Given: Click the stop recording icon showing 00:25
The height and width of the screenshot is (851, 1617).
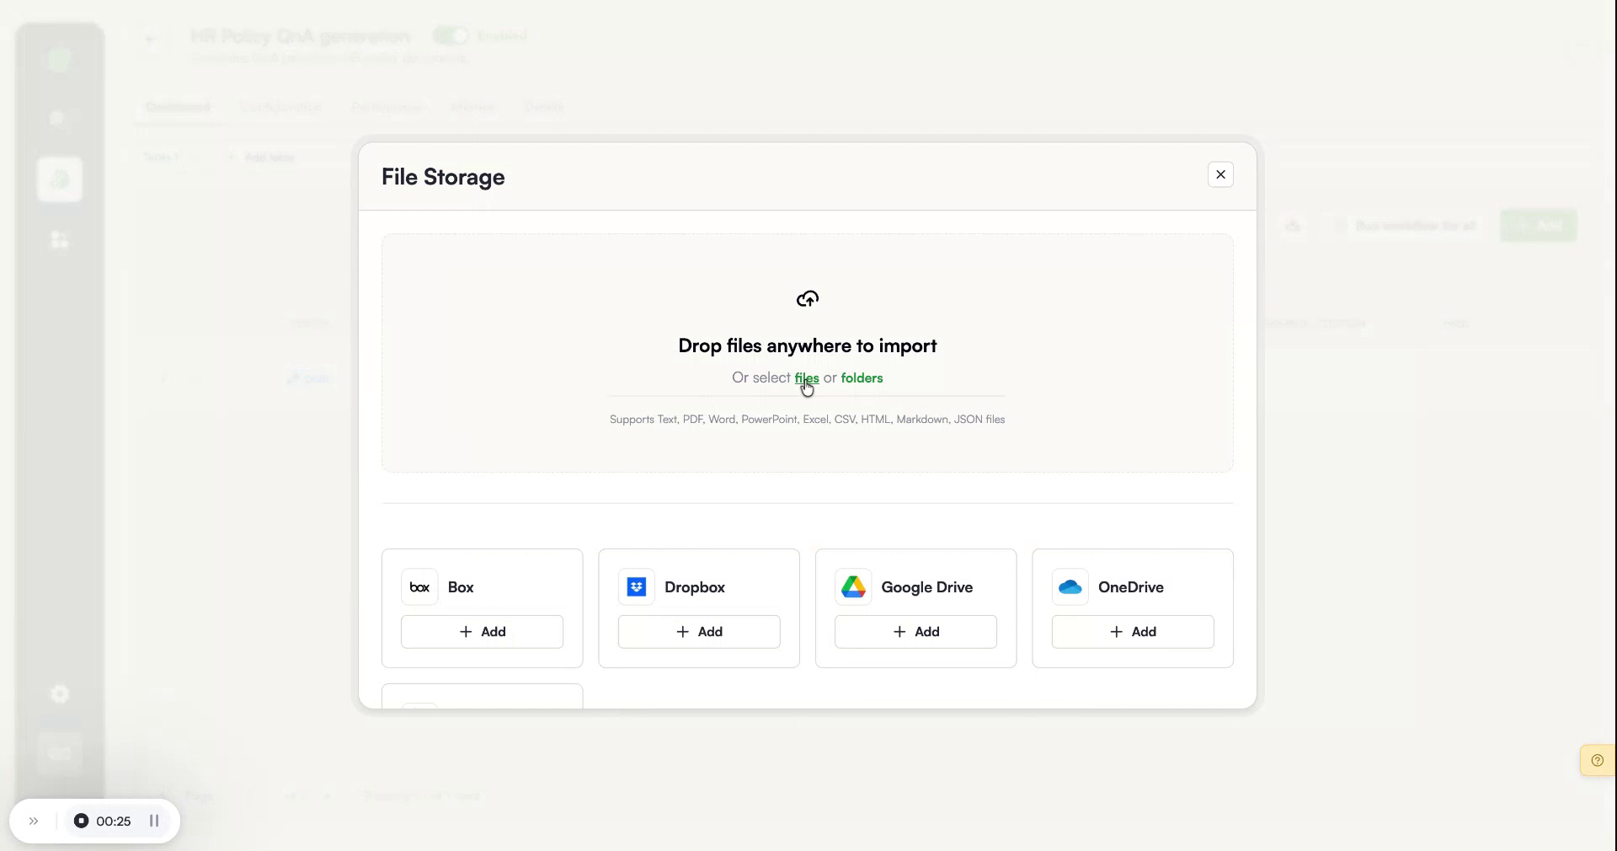Looking at the screenshot, I should point(82,822).
